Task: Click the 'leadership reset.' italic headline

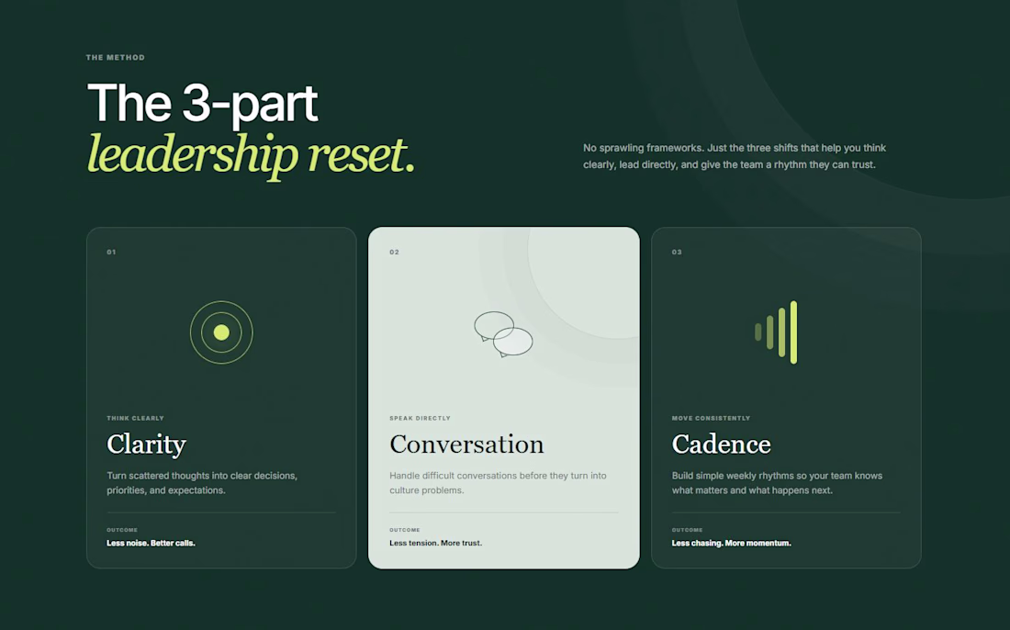Action: click(251, 155)
